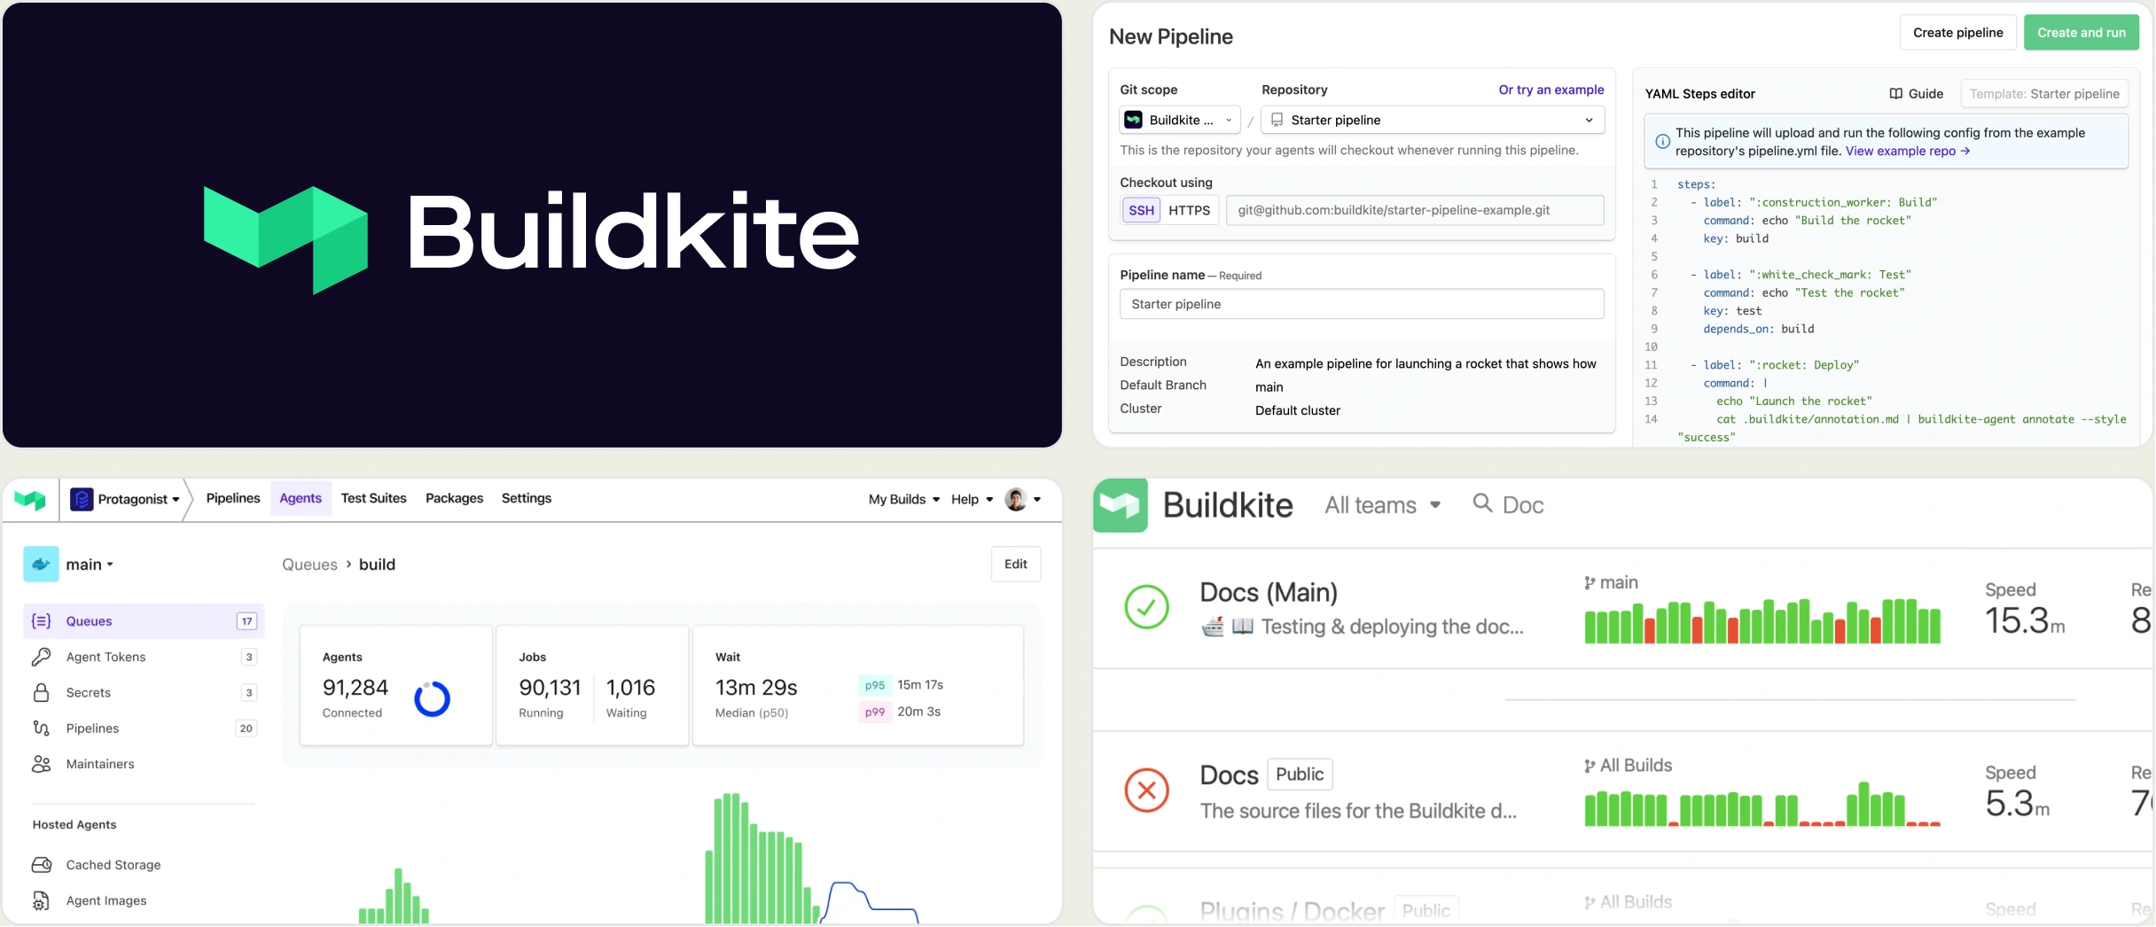This screenshot has width=2156, height=927.
Task: Select Agent Tokens in the sidebar
Action: [x=144, y=657]
